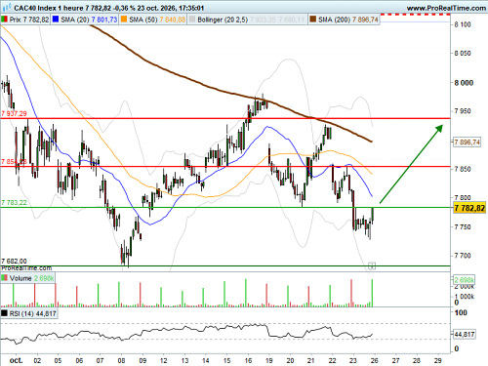
Task: Click the 'Bollinger (20 2,5)' legend label
Action: click(223, 20)
